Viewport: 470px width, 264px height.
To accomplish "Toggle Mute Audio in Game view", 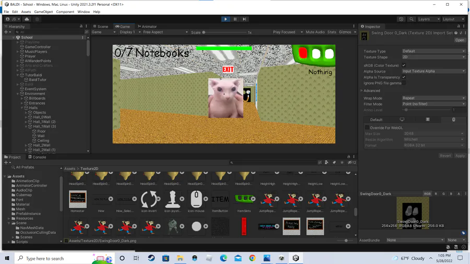I will point(315,32).
